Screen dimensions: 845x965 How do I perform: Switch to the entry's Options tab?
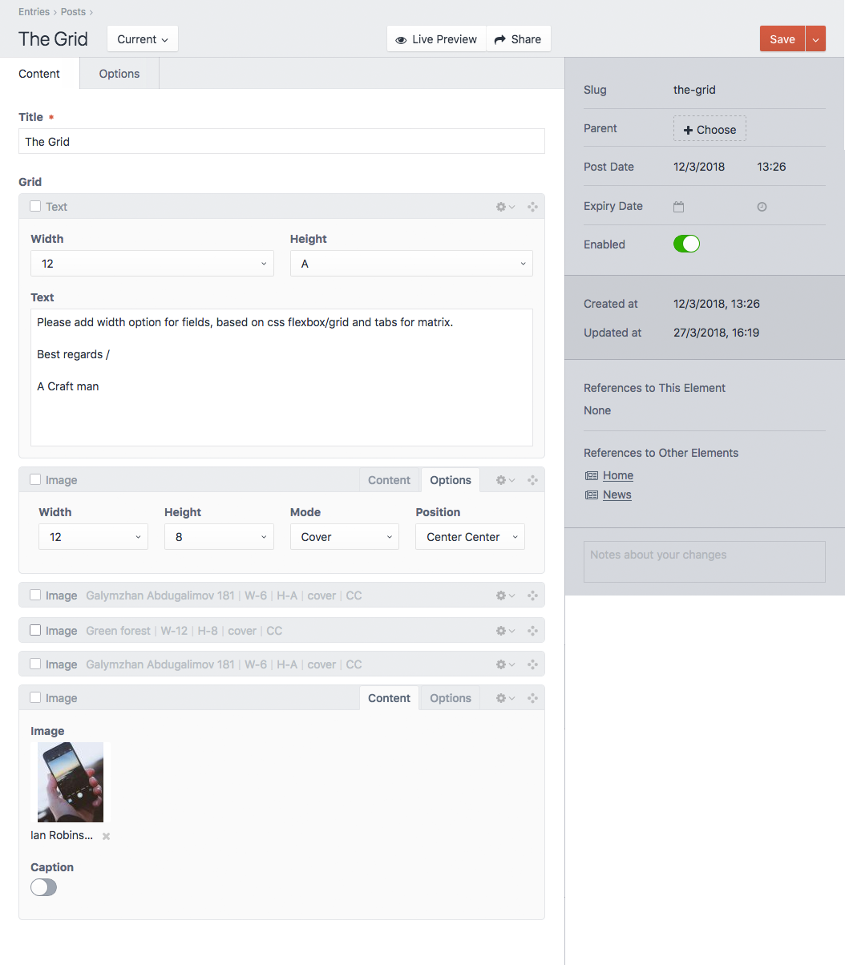119,73
